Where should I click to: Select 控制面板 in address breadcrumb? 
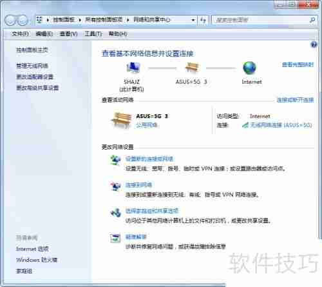pos(64,20)
